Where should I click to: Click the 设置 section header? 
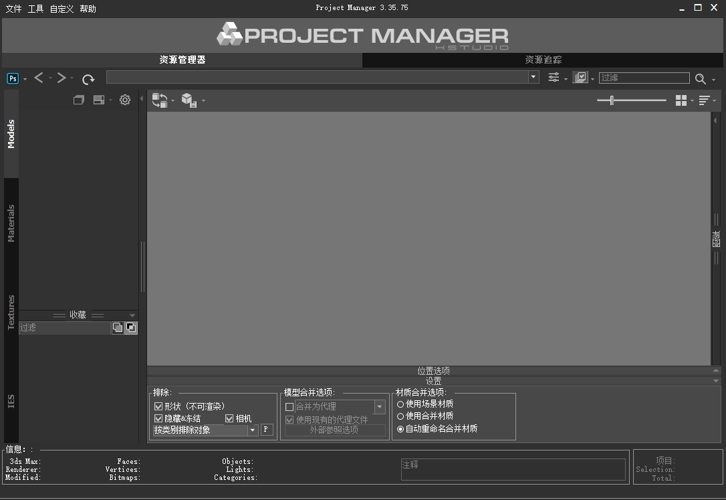pyautogui.click(x=433, y=381)
